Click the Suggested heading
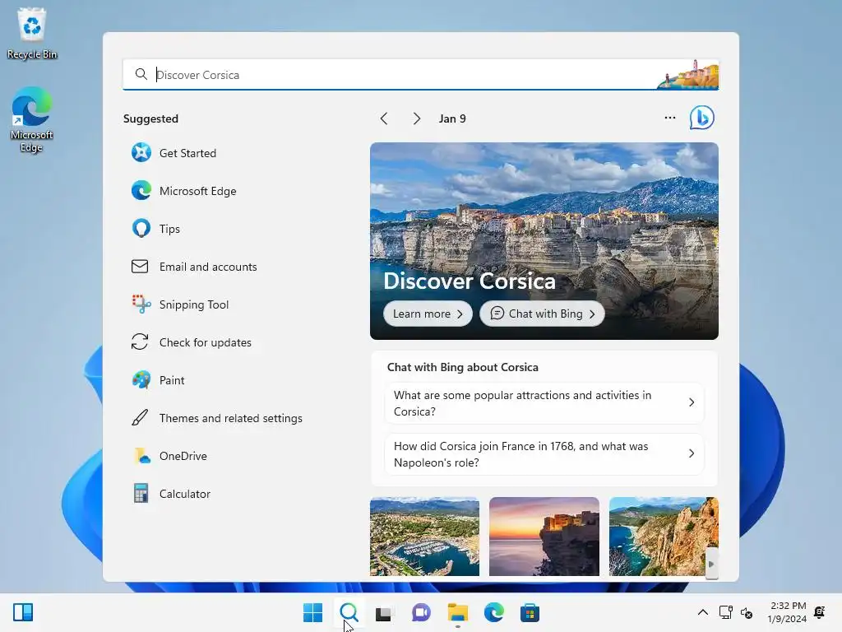 click(150, 118)
